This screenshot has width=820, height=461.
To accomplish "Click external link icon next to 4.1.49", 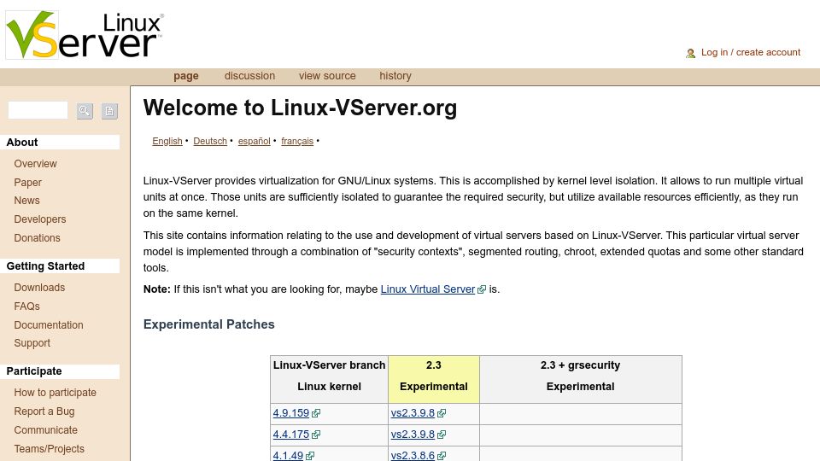I will tap(309, 456).
